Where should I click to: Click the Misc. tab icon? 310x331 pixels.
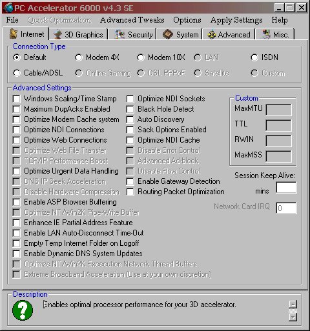266,34
